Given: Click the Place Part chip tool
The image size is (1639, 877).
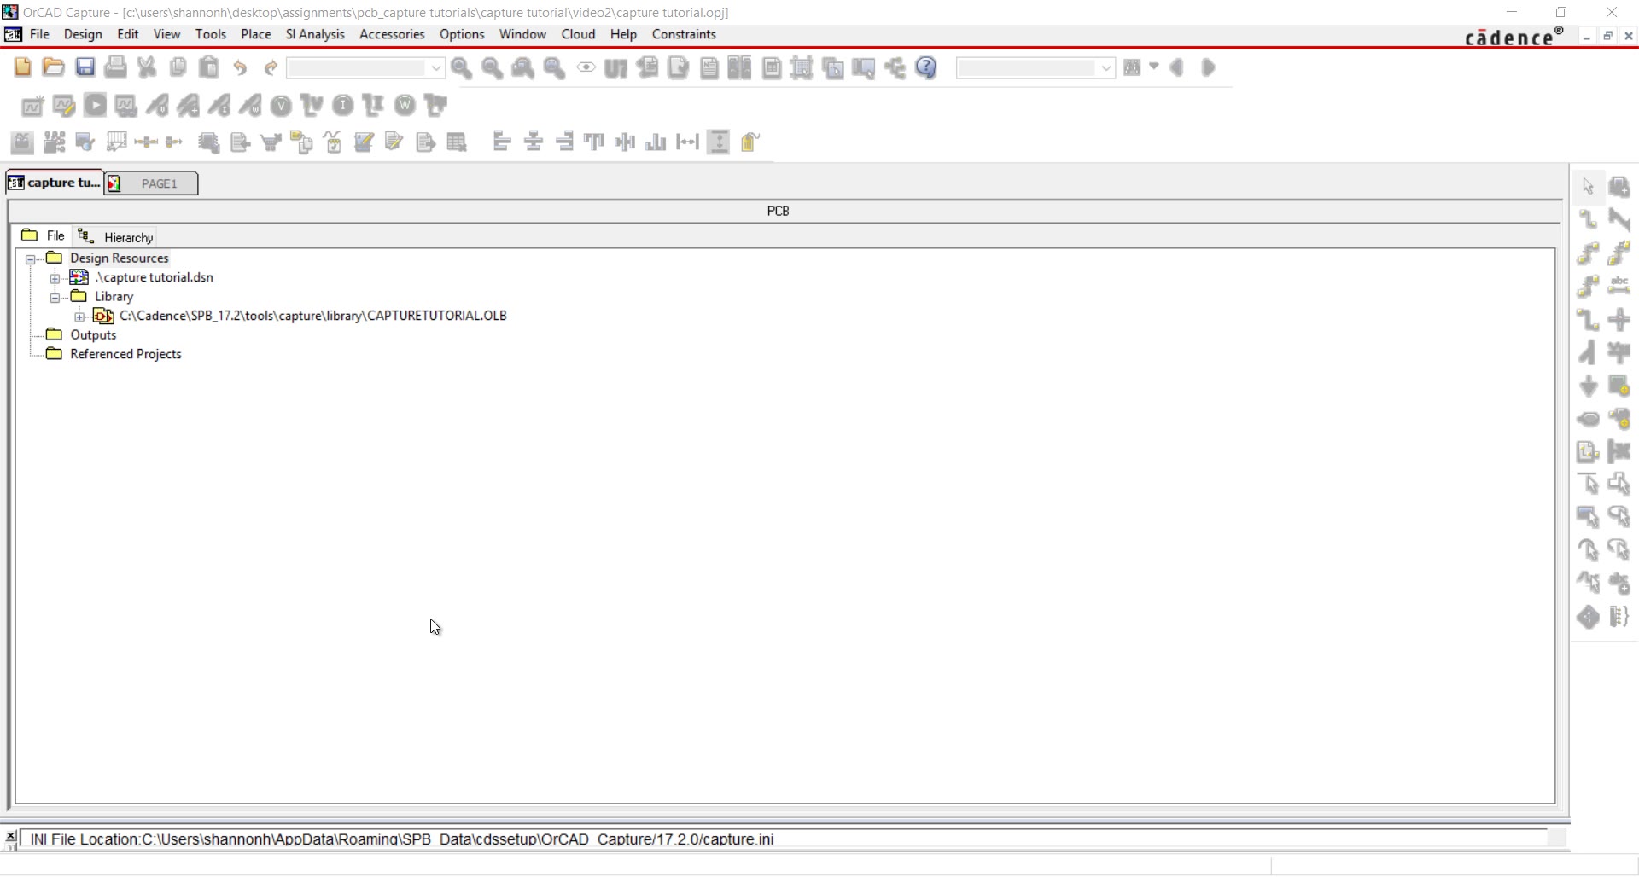Looking at the screenshot, I should click(x=1619, y=186).
